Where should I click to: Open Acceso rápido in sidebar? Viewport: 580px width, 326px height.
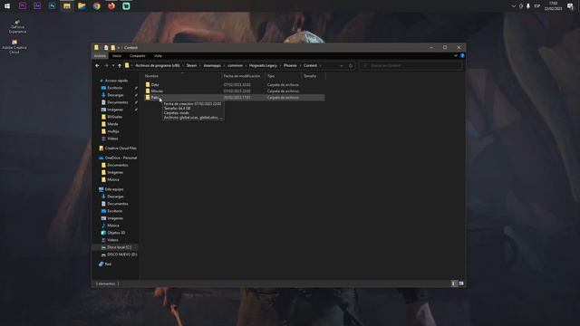coord(116,81)
